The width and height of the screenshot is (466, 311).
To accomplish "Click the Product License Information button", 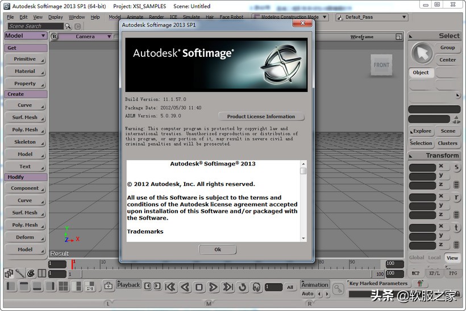I will click(261, 117).
